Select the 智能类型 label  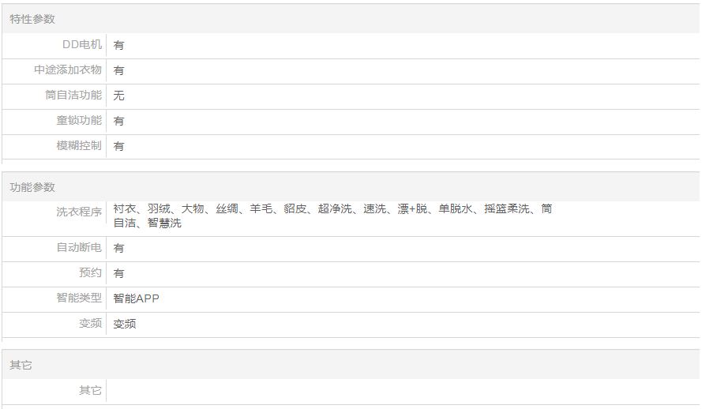[x=79, y=298]
